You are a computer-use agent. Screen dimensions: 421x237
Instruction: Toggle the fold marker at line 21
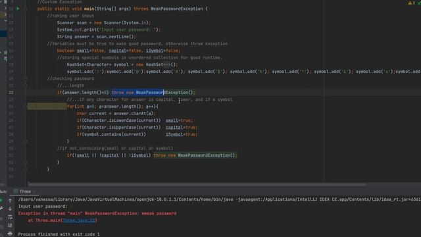(26, 86)
